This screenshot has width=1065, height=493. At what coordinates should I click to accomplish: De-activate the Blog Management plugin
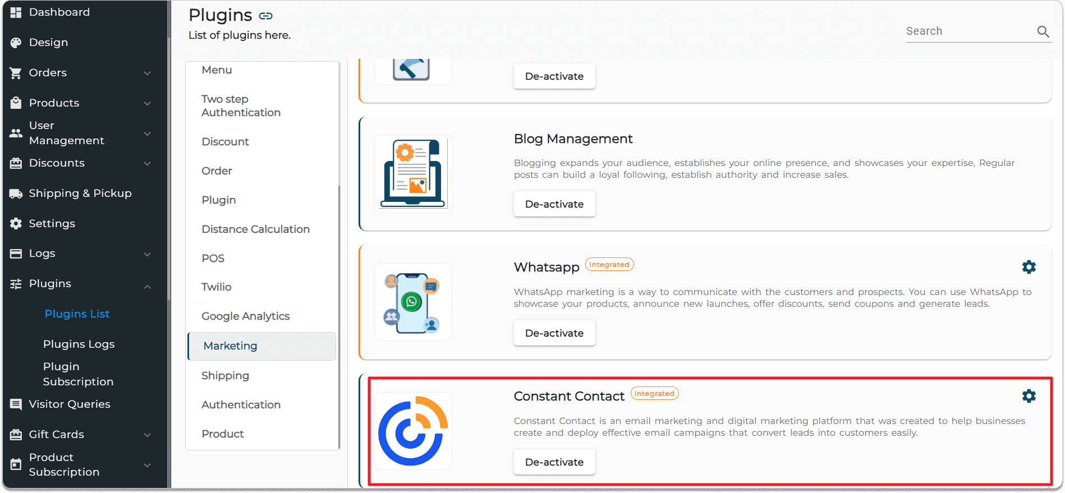554,204
